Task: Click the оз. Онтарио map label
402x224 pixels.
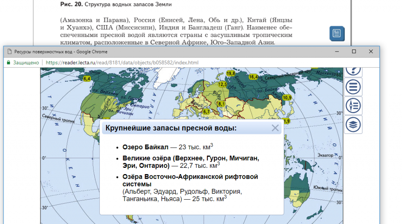Action: tap(136, 105)
